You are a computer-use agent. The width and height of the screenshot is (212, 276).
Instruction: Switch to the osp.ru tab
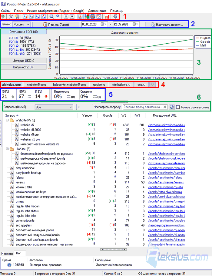(141, 85)
